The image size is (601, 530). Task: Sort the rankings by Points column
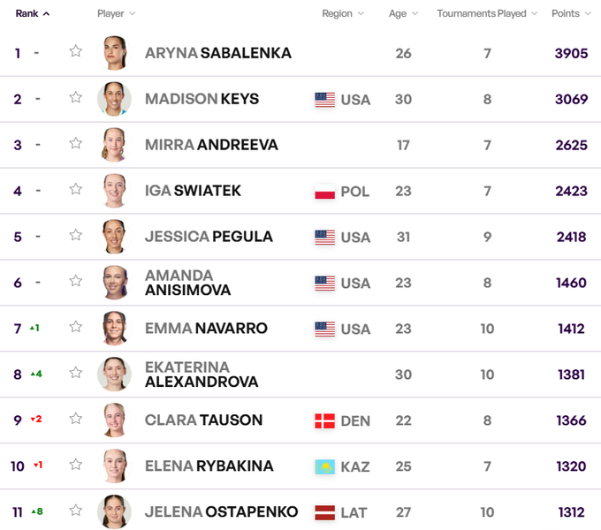[x=571, y=14]
